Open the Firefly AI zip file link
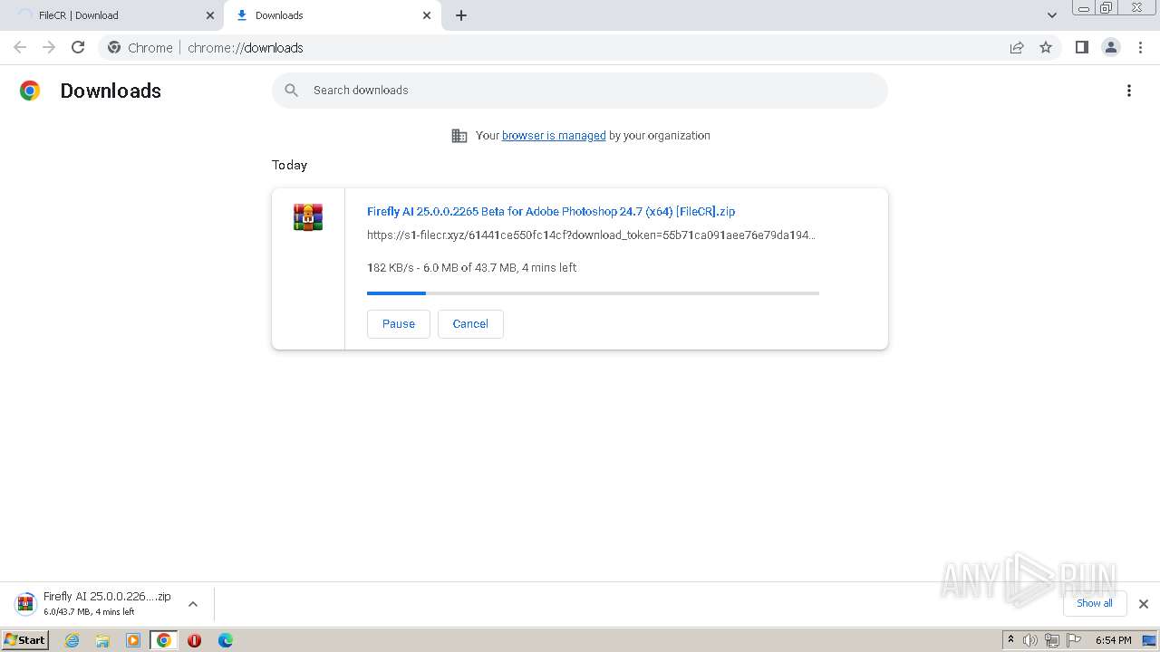This screenshot has height=652, width=1160. pyautogui.click(x=551, y=211)
